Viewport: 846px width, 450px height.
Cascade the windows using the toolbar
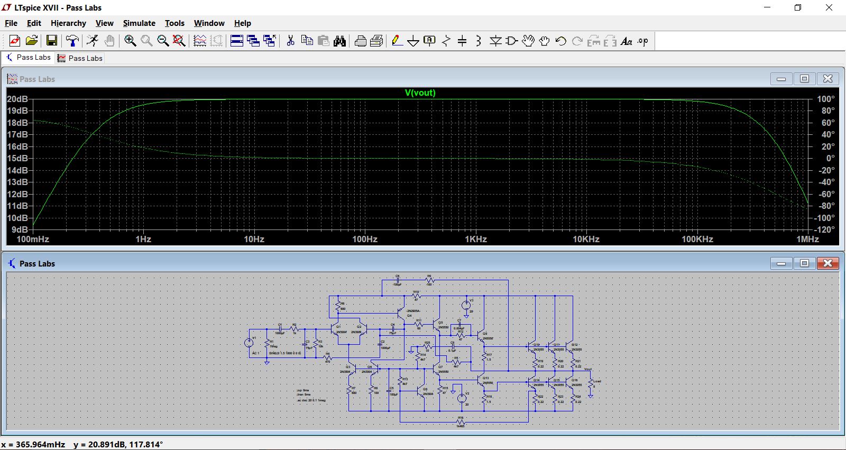tap(253, 41)
